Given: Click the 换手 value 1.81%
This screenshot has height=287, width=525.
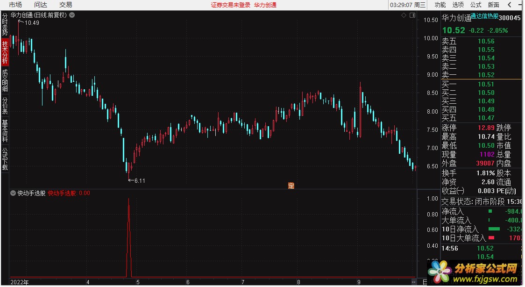Looking at the screenshot, I should pyautogui.click(x=485, y=173).
